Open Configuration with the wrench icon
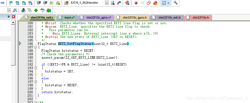 175,3
